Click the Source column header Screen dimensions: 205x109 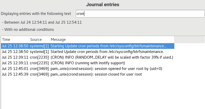pyautogui.click(x=39, y=40)
